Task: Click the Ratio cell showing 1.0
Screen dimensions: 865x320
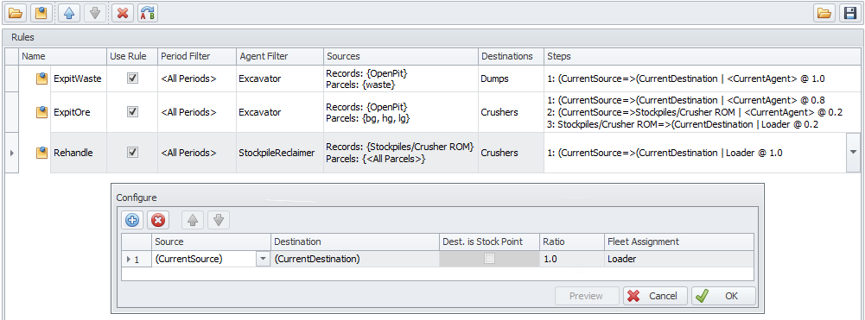Action: [571, 259]
